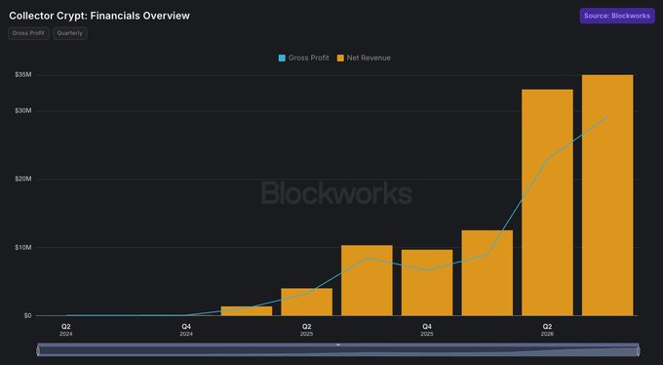The width and height of the screenshot is (663, 365).
Task: Click the $20M y-axis label
Action: [x=23, y=179]
